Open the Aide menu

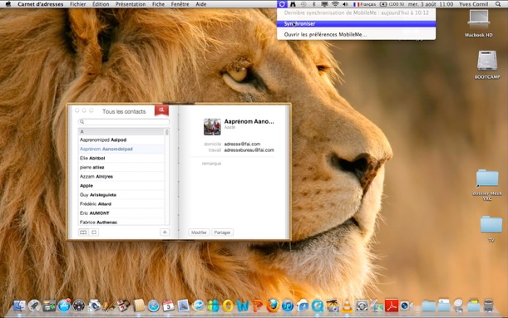[201, 4]
